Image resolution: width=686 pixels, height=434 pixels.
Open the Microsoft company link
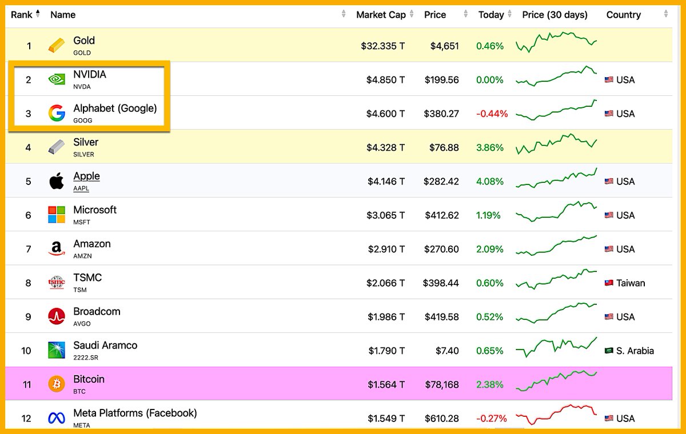pos(95,210)
